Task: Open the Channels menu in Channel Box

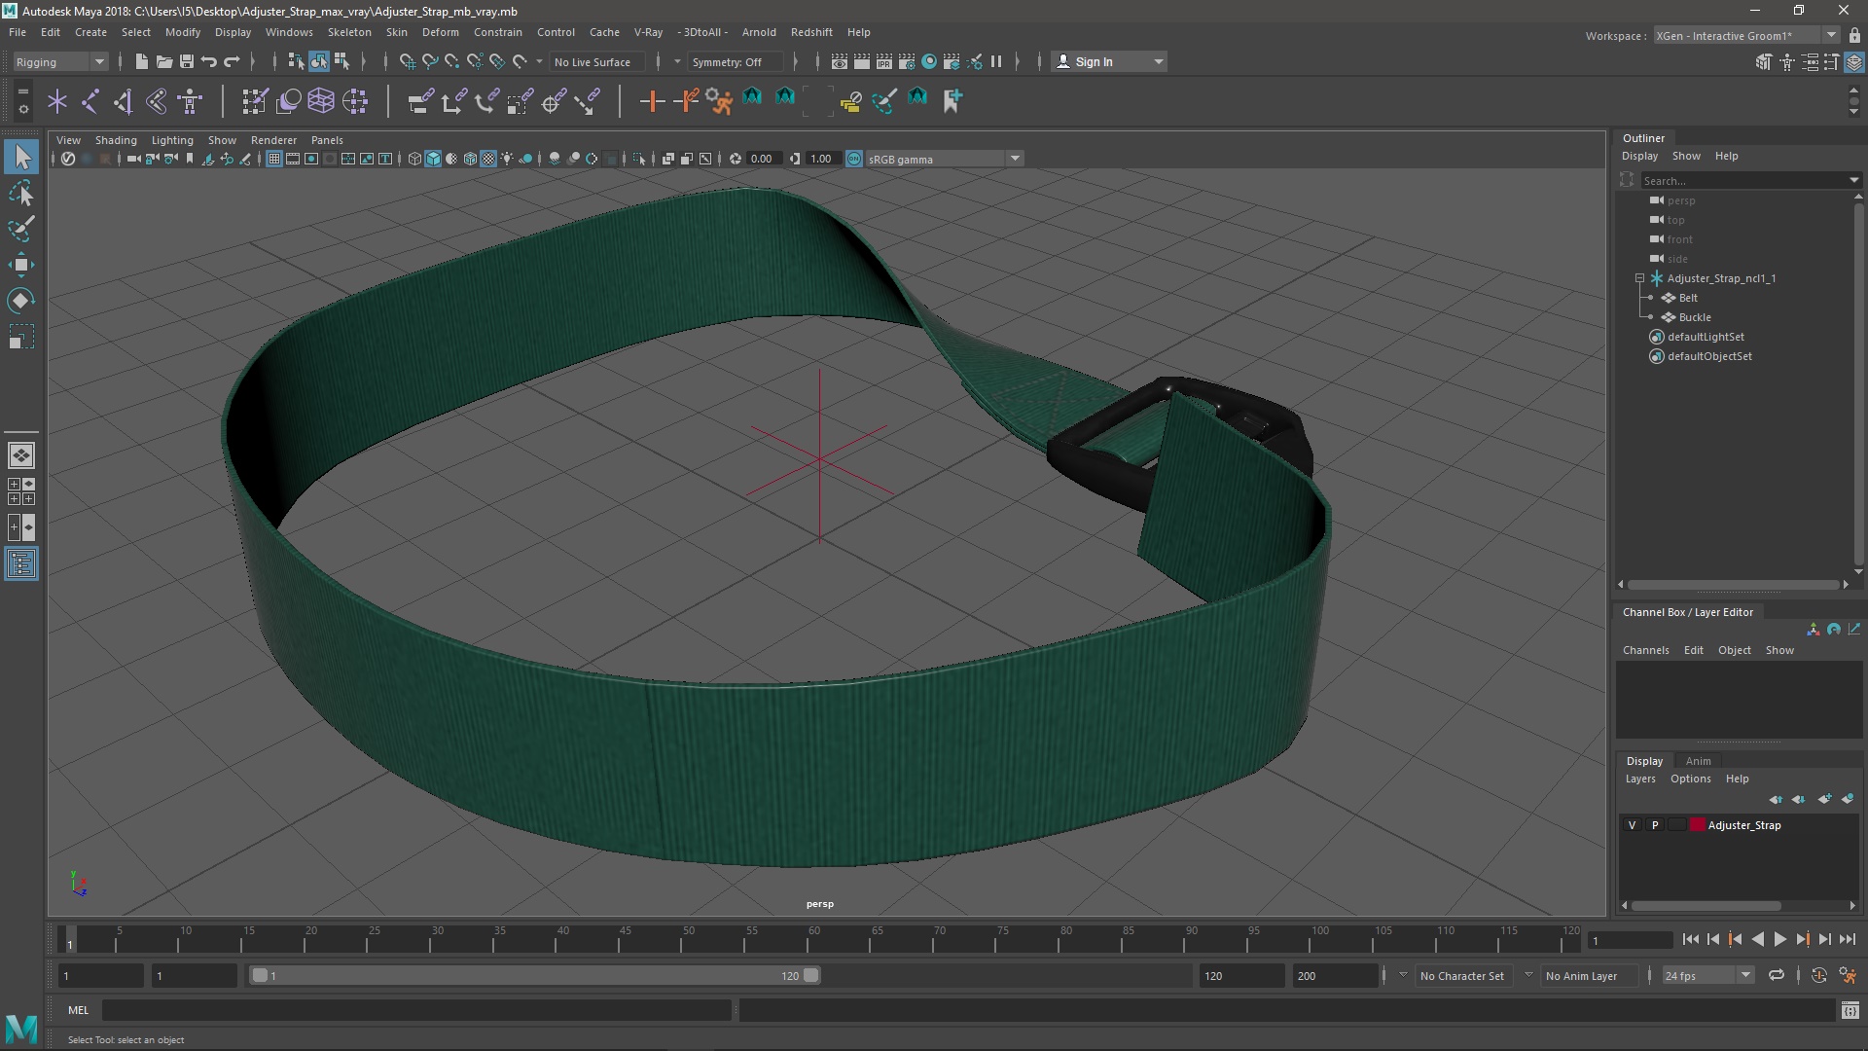Action: click(x=1645, y=650)
